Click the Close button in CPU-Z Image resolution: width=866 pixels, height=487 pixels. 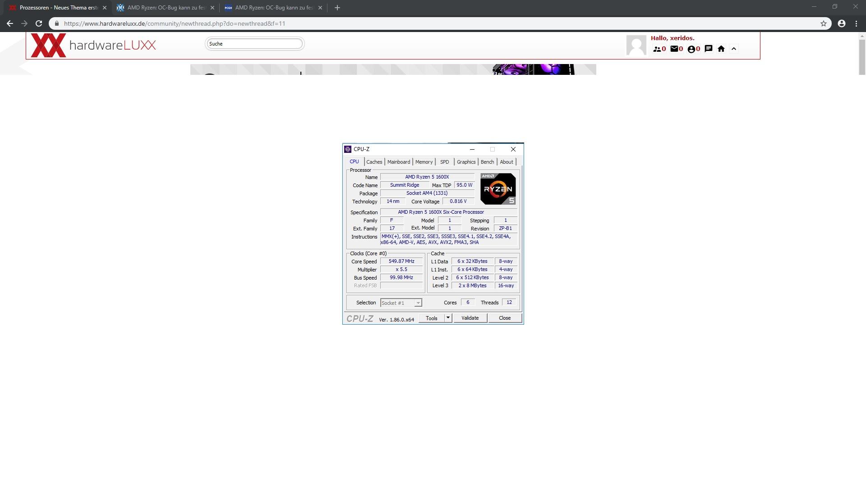[505, 318]
